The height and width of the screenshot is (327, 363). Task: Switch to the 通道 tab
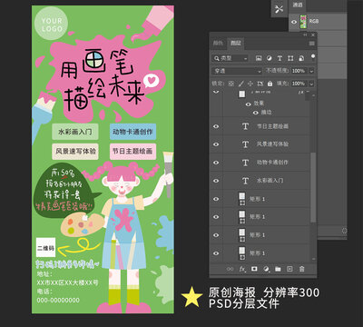[x=298, y=5]
